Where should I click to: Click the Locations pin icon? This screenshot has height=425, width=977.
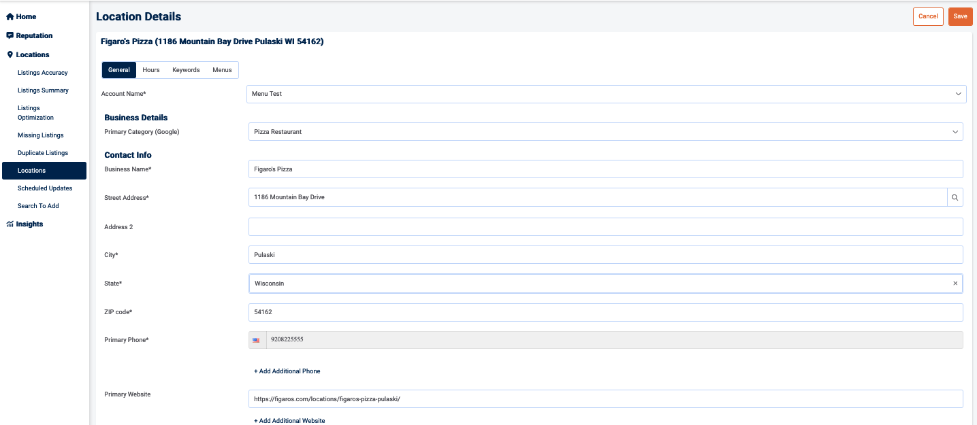10,54
